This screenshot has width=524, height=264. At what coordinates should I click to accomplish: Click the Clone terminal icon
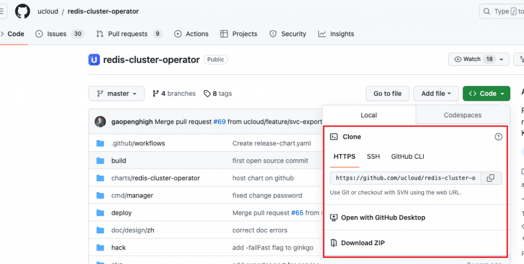coord(334,137)
